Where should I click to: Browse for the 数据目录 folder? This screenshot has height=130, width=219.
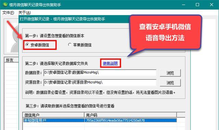pyautogui.click(x=170, y=73)
